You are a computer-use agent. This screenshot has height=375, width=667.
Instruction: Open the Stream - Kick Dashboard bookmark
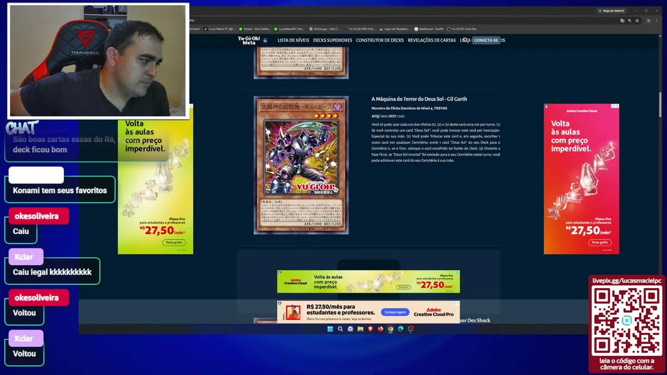(255, 29)
